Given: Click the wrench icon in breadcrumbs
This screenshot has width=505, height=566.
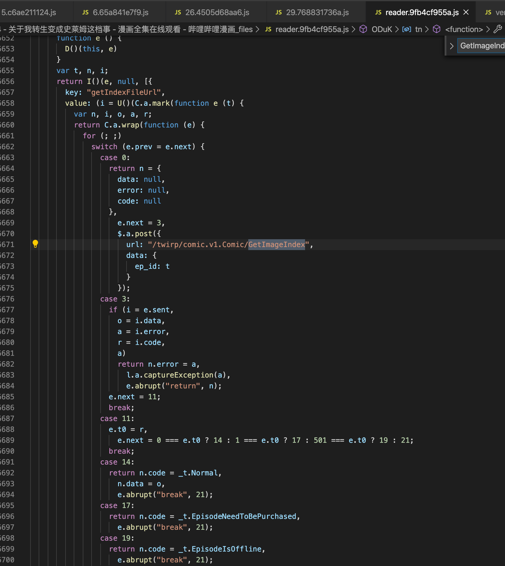Looking at the screenshot, I should pyautogui.click(x=498, y=29).
